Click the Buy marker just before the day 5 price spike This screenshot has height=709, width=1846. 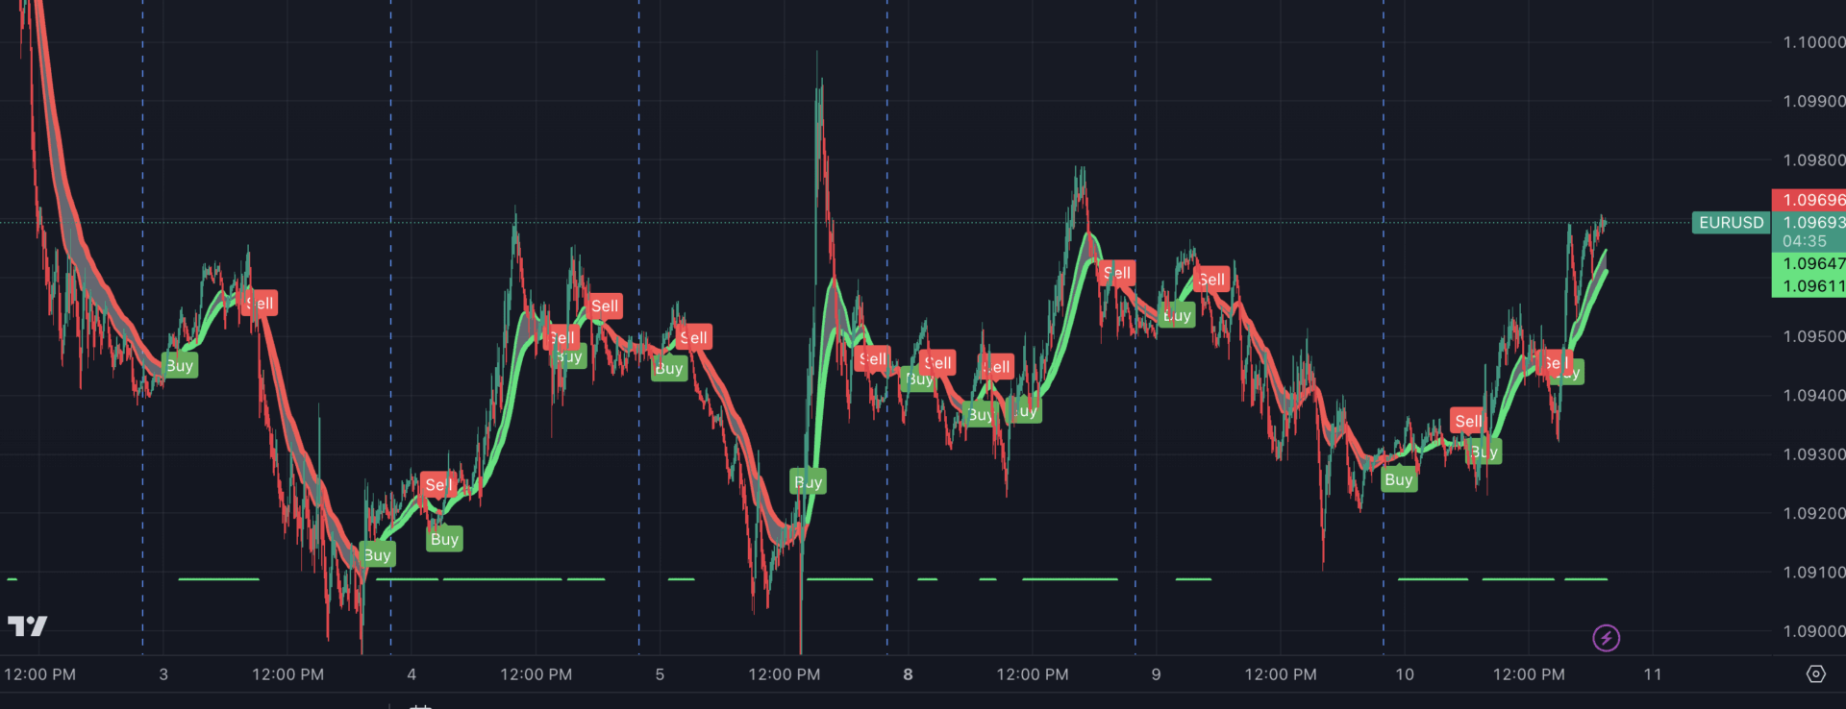coord(808,482)
